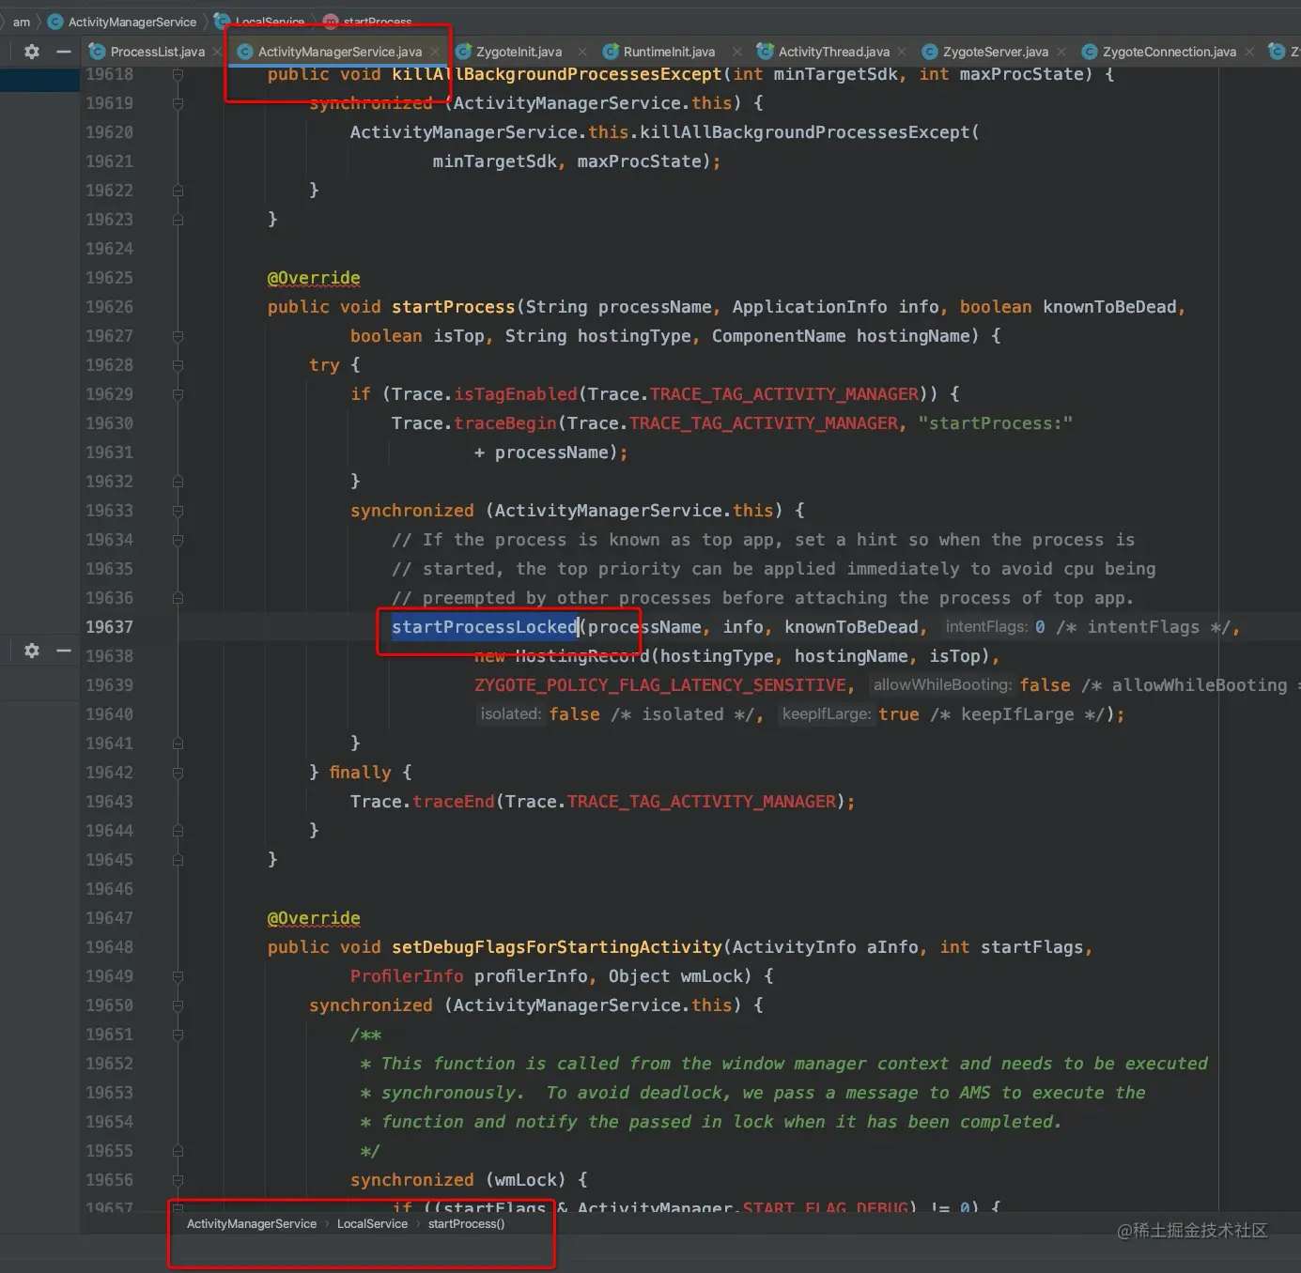Click the ZygoteConnection.java tab class icon
Screen dimensions: 1301x1273
click(1090, 52)
